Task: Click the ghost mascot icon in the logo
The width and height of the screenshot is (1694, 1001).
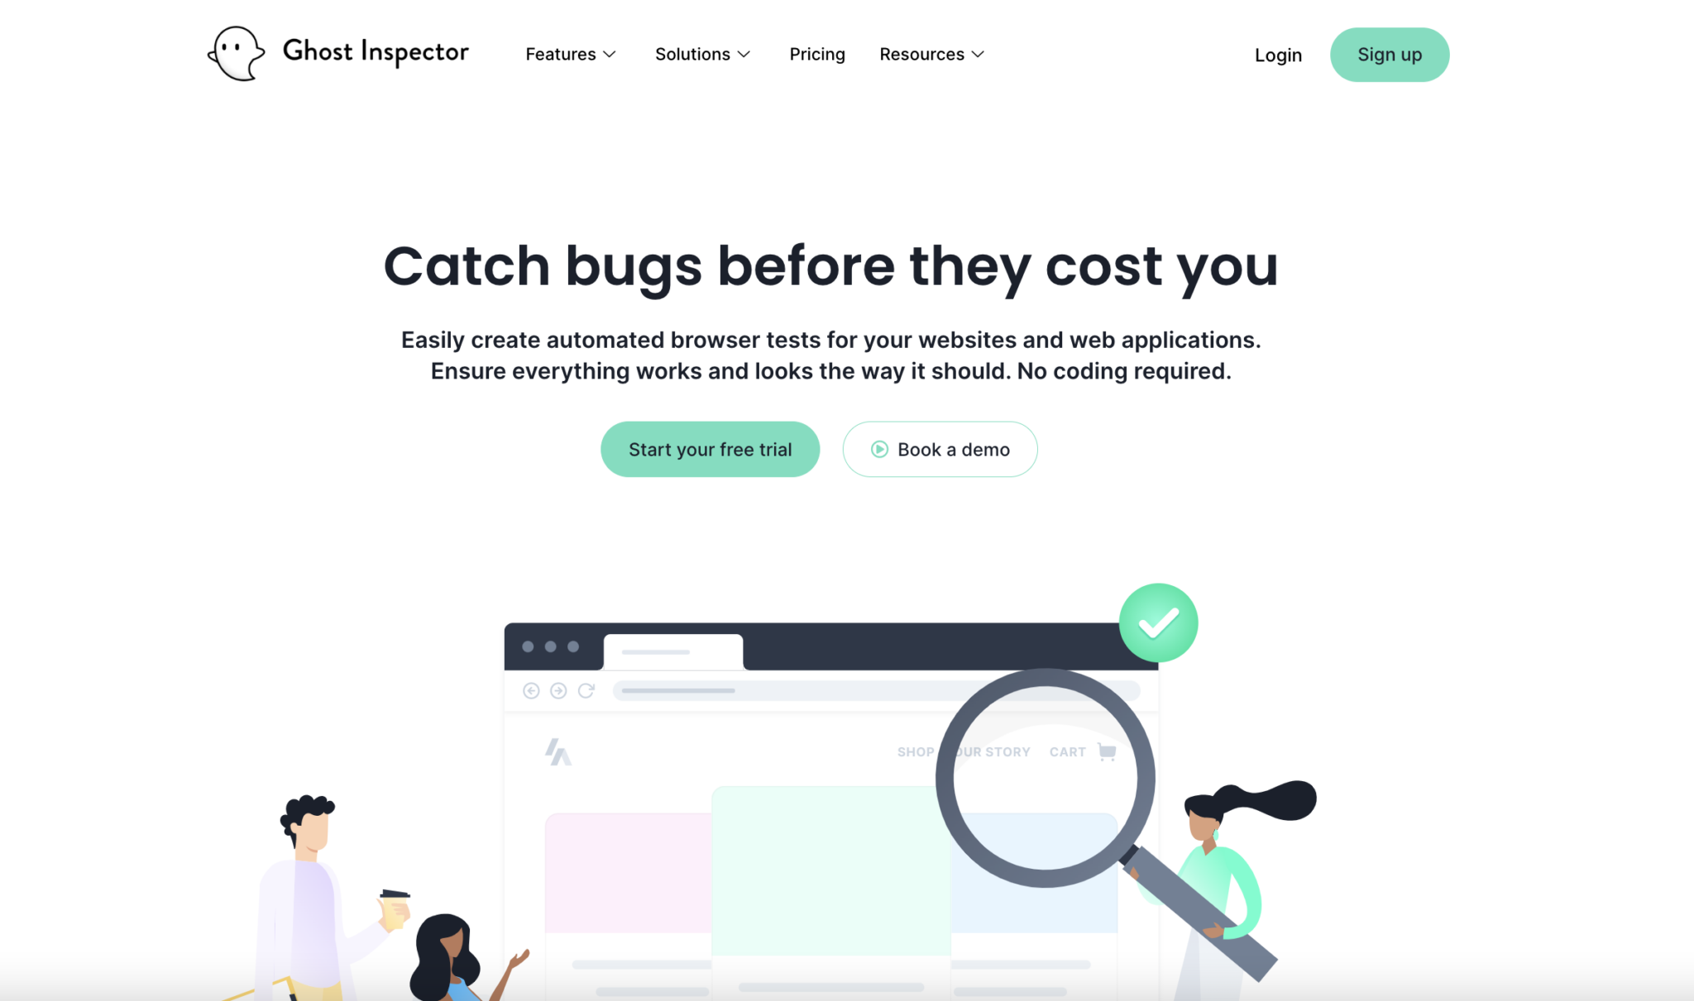Action: (235, 52)
